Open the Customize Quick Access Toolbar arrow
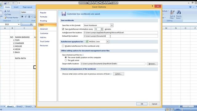The image size is (197, 111). point(19,3)
